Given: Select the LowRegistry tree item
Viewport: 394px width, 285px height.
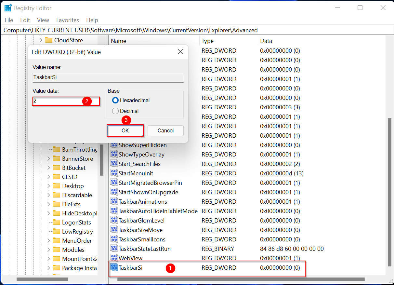Looking at the screenshot, I should pyautogui.click(x=77, y=231).
